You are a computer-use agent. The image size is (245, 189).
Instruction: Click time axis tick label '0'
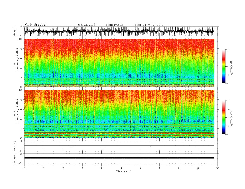(x=24, y=168)
